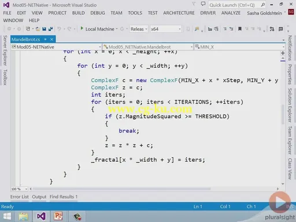Click the notifications flag icon in title bar
The image size is (296, 222).
click(194, 4)
